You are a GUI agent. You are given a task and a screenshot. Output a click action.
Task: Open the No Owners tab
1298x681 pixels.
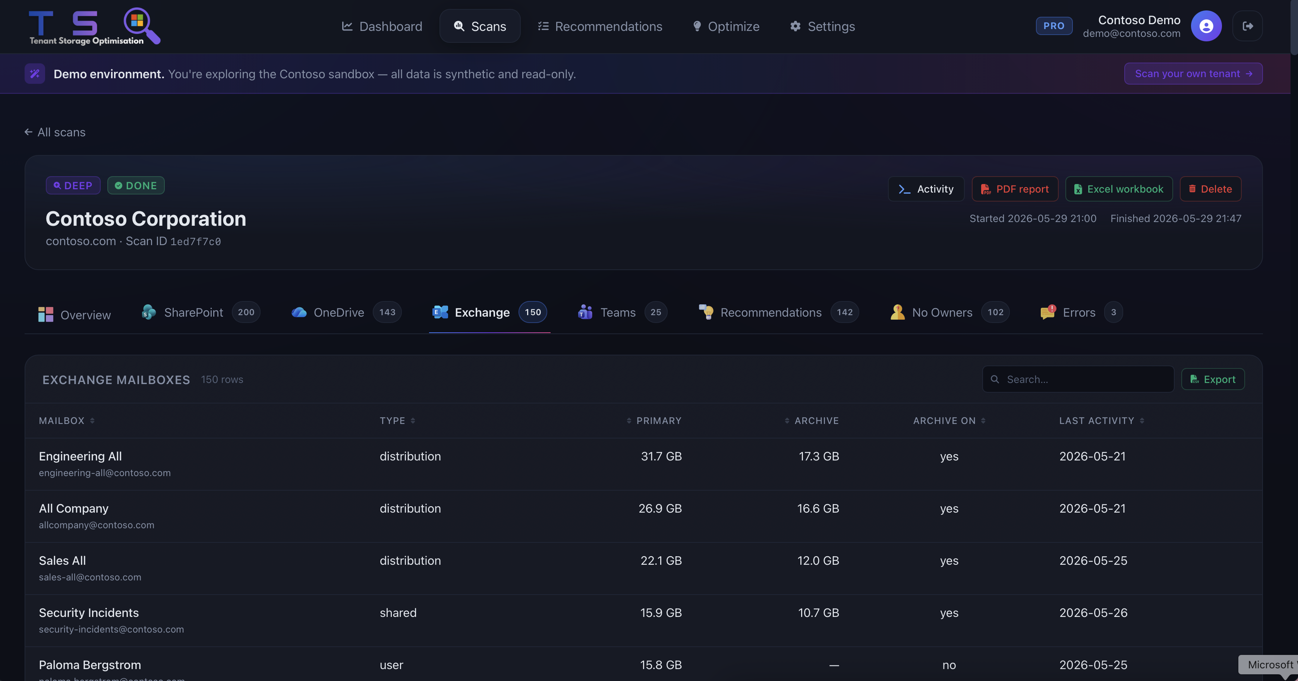pos(950,312)
